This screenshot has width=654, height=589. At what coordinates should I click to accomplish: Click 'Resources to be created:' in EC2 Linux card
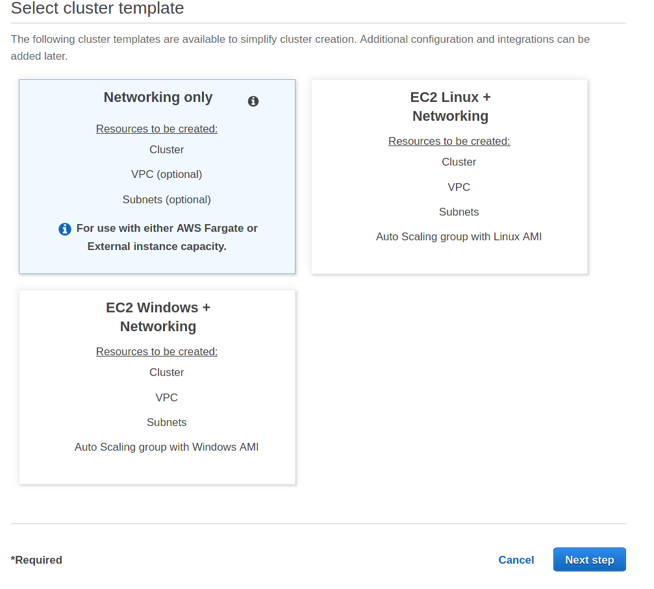[449, 142]
